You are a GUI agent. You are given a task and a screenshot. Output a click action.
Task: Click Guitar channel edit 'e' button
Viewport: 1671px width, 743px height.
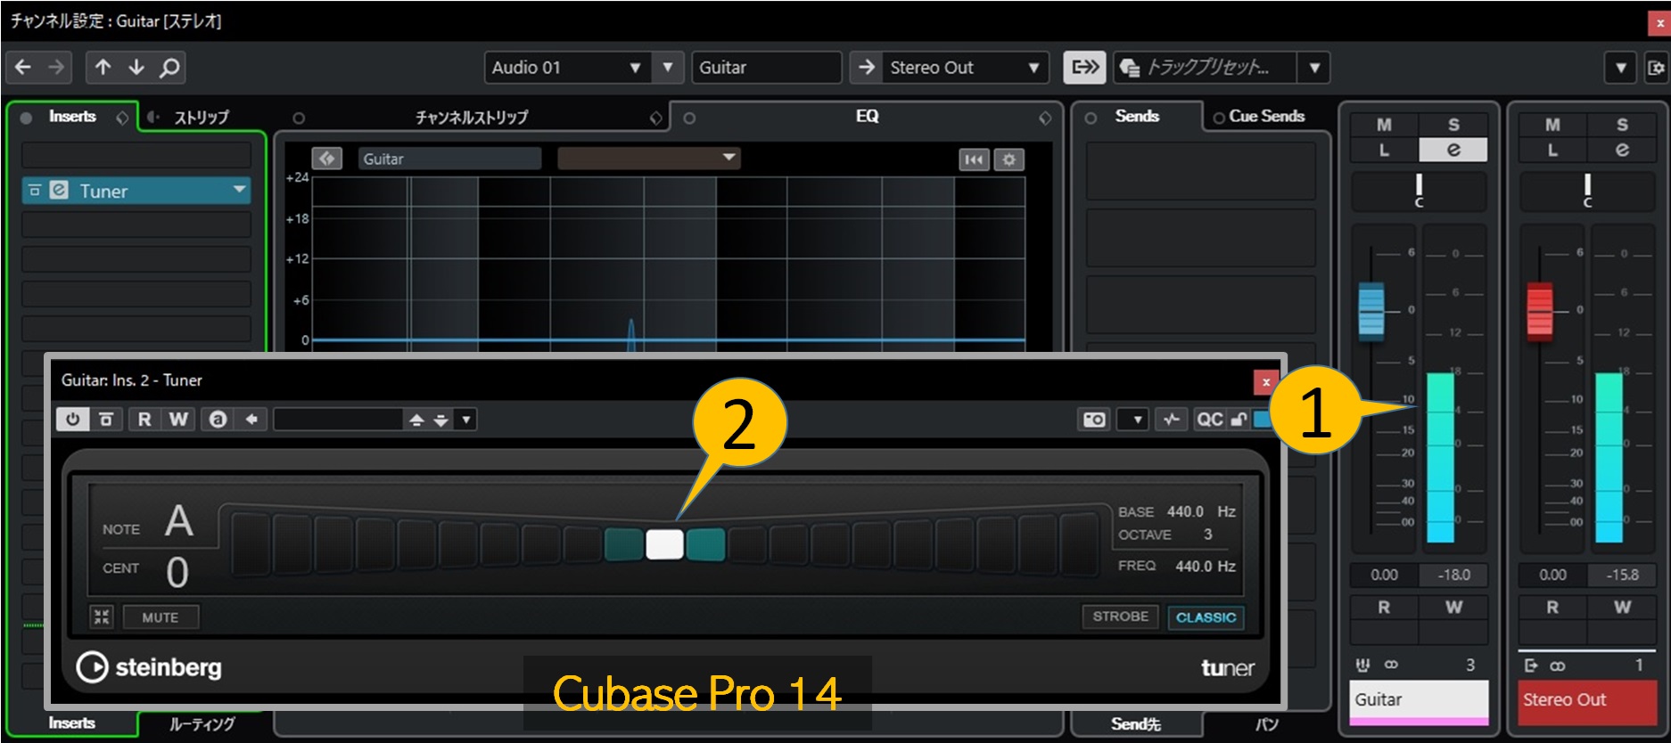tap(1453, 150)
